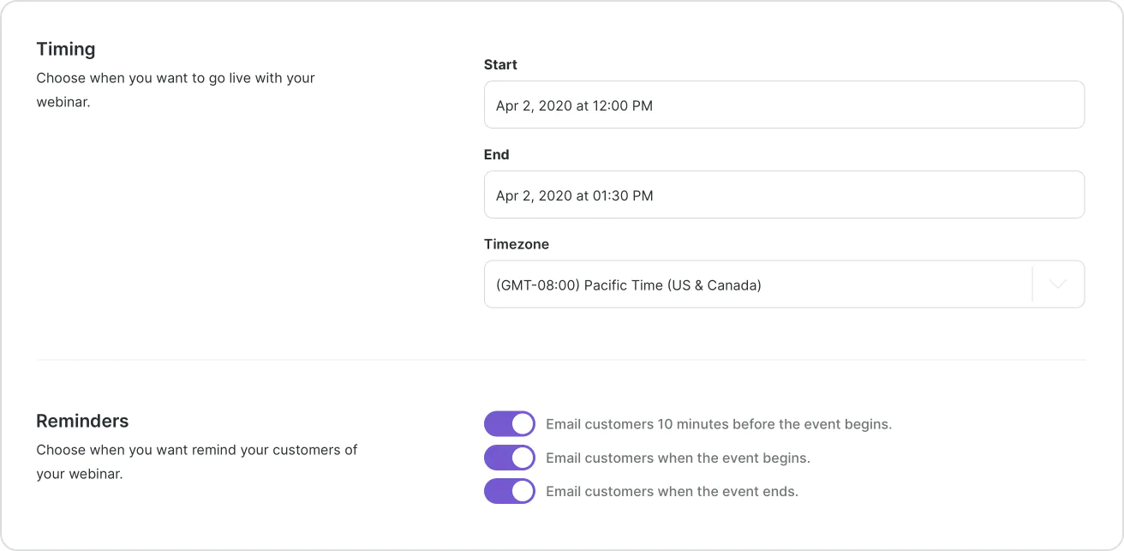Open the End date picker field
This screenshot has height=551, width=1124.
pos(784,195)
